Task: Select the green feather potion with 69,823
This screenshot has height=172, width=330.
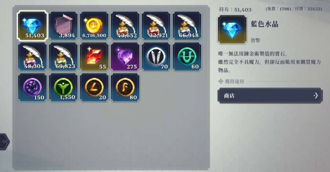Action: [63, 57]
